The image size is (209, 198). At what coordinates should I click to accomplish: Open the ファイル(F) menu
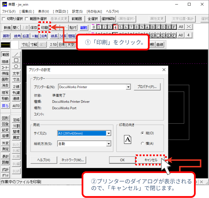[x=9, y=12]
